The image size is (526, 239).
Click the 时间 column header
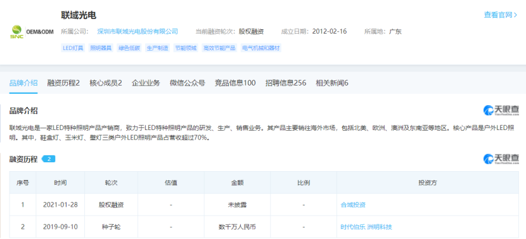tap(60, 183)
